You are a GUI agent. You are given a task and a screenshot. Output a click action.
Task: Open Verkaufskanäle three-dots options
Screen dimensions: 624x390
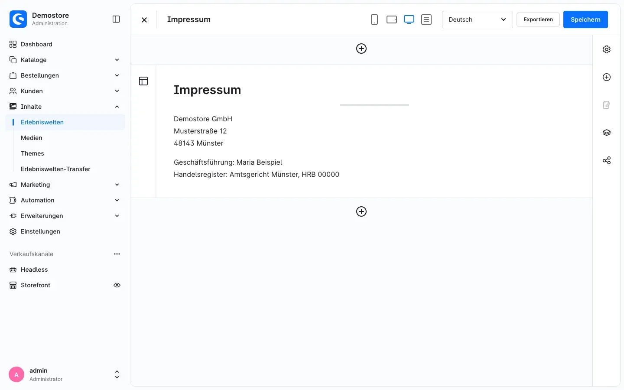point(117,254)
